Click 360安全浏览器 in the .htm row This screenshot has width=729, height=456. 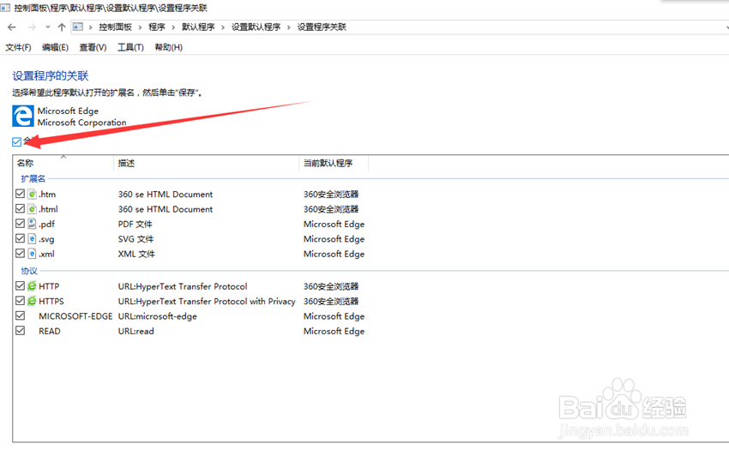[331, 195]
